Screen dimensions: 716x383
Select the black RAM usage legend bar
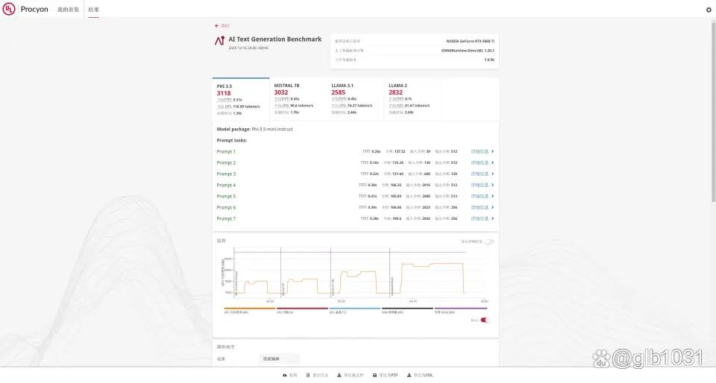click(x=407, y=308)
